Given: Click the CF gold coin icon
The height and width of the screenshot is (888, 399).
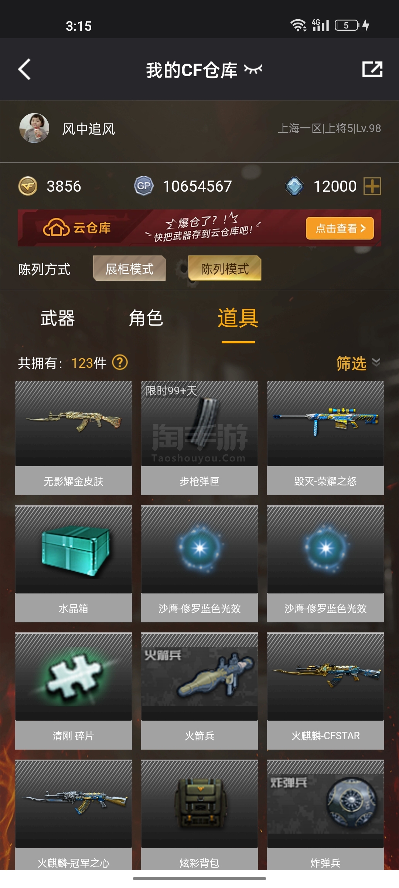Looking at the screenshot, I should (28, 186).
